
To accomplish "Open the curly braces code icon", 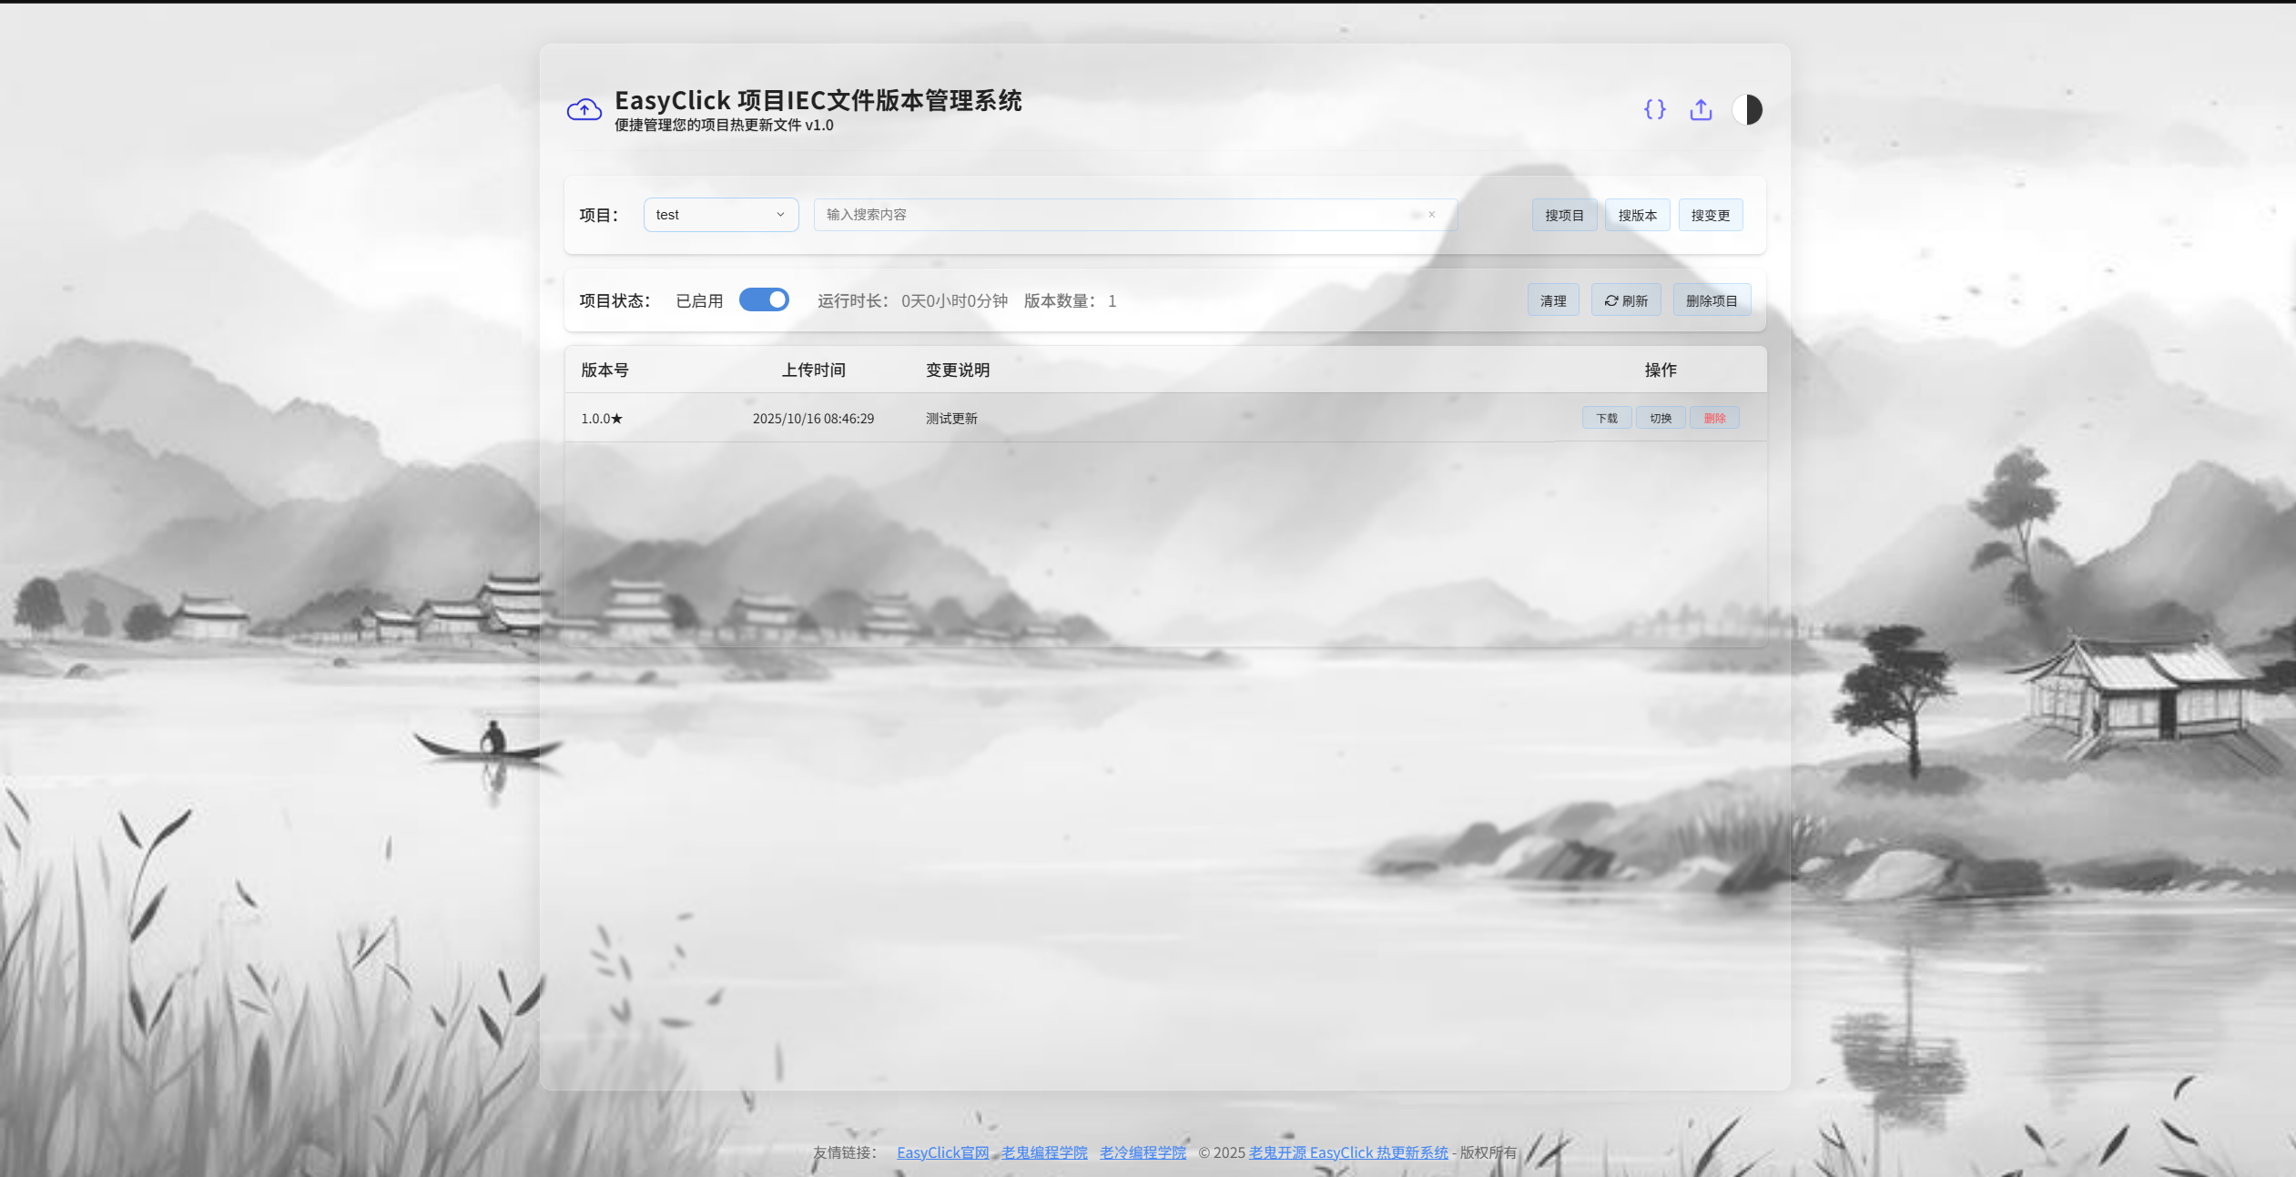I will (x=1654, y=109).
